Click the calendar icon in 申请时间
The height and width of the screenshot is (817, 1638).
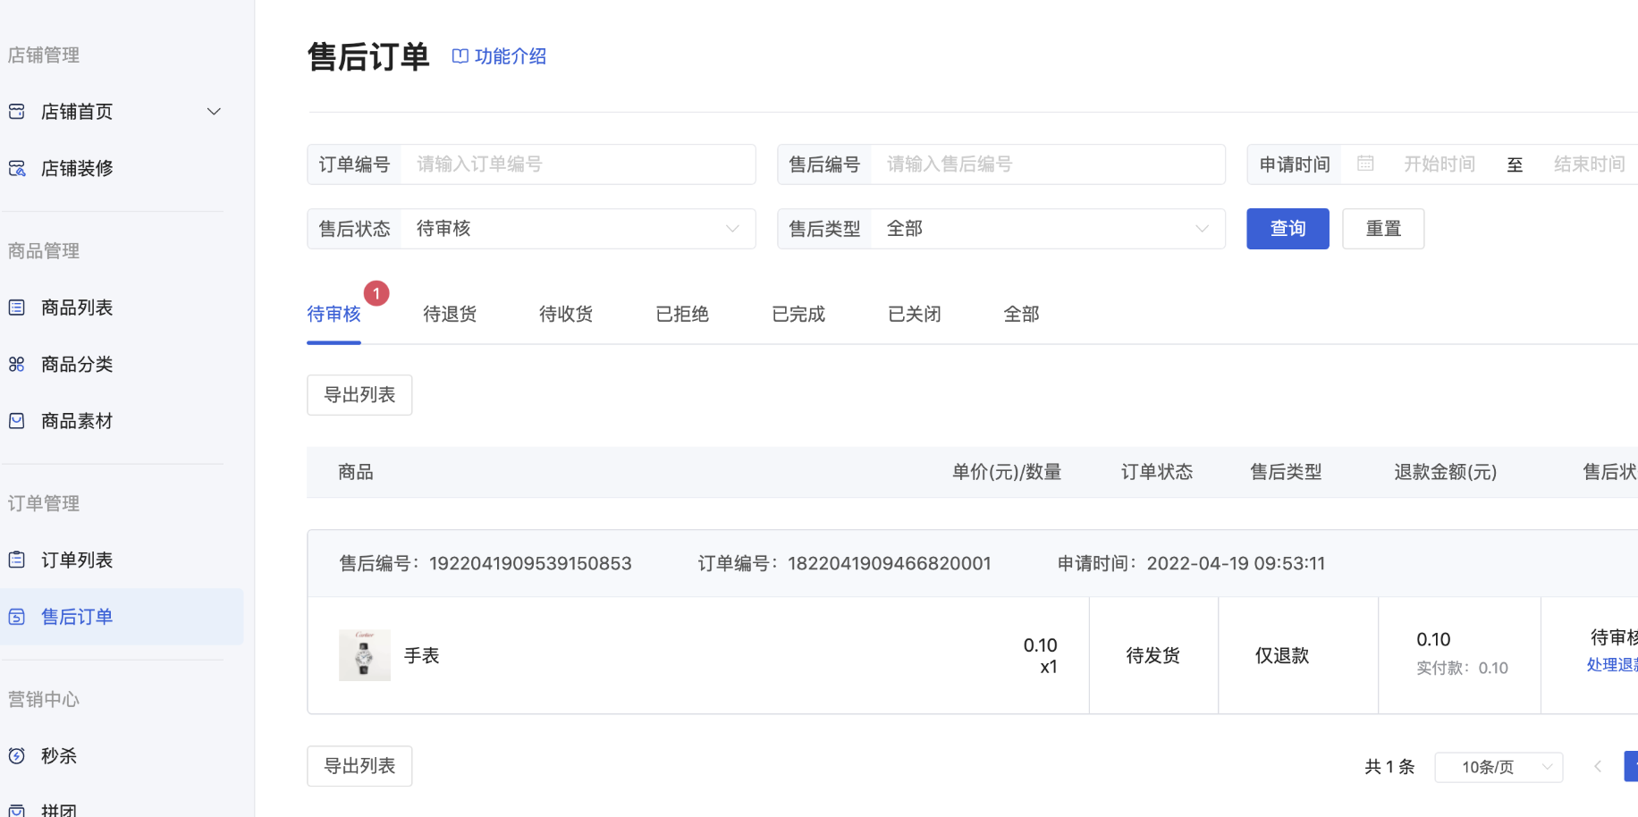(x=1365, y=164)
